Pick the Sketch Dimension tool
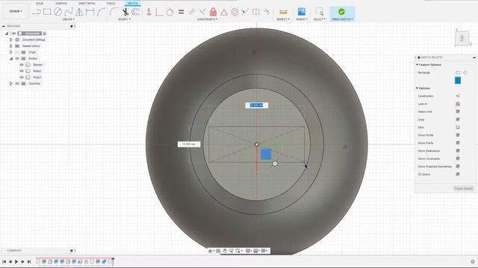The height and width of the screenshot is (268, 478). point(90,12)
